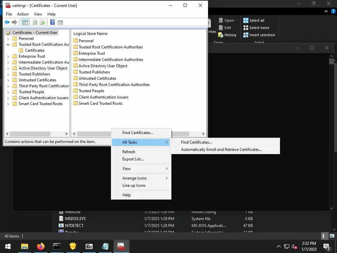Open Arrange Icons submenu in context menu

click(x=141, y=178)
